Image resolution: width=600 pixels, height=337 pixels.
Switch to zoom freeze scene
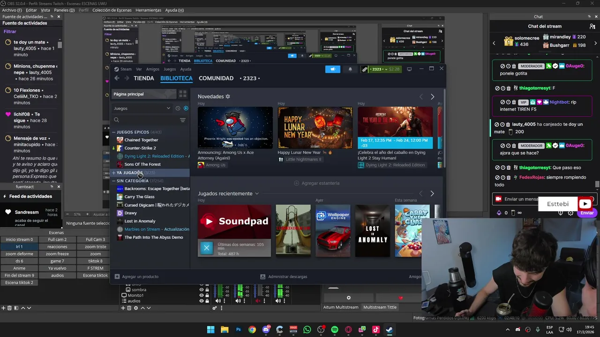pyautogui.click(x=57, y=254)
